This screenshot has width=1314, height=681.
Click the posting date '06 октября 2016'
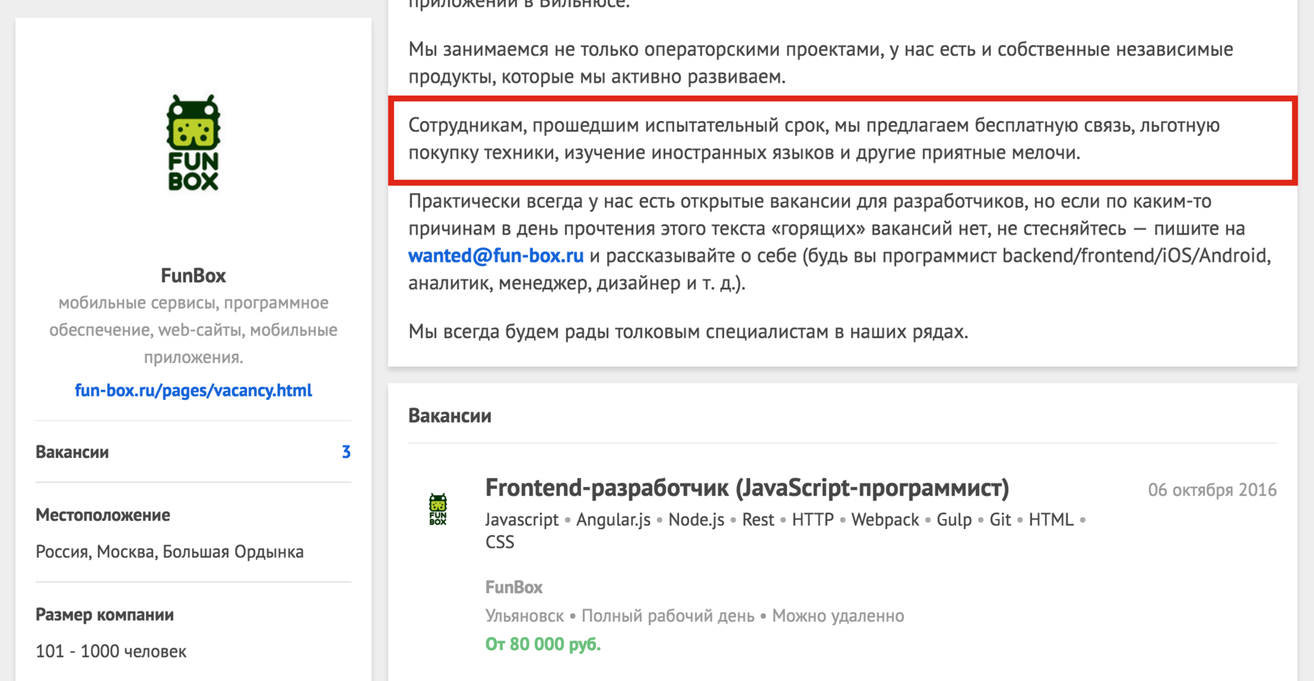(x=1212, y=490)
